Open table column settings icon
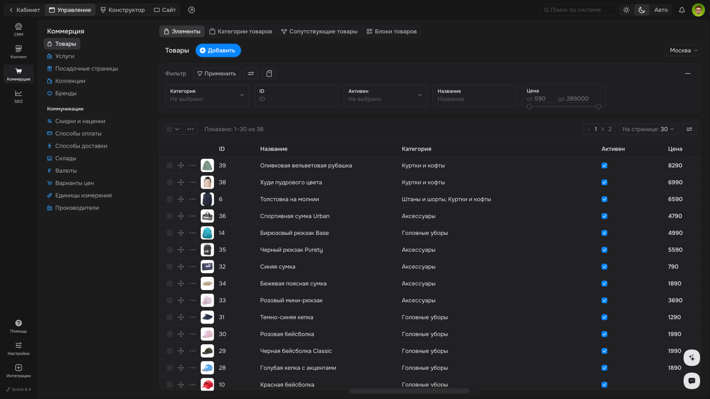The image size is (710, 399). pyautogui.click(x=689, y=129)
